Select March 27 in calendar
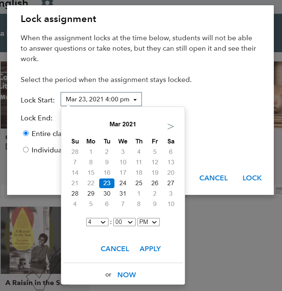This screenshot has width=282, height=291. [171, 183]
